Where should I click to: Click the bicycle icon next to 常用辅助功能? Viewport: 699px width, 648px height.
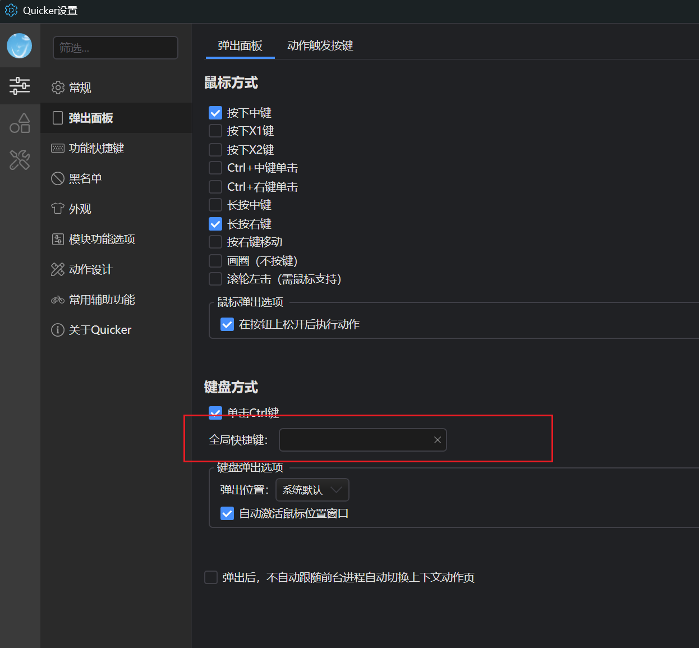(58, 300)
